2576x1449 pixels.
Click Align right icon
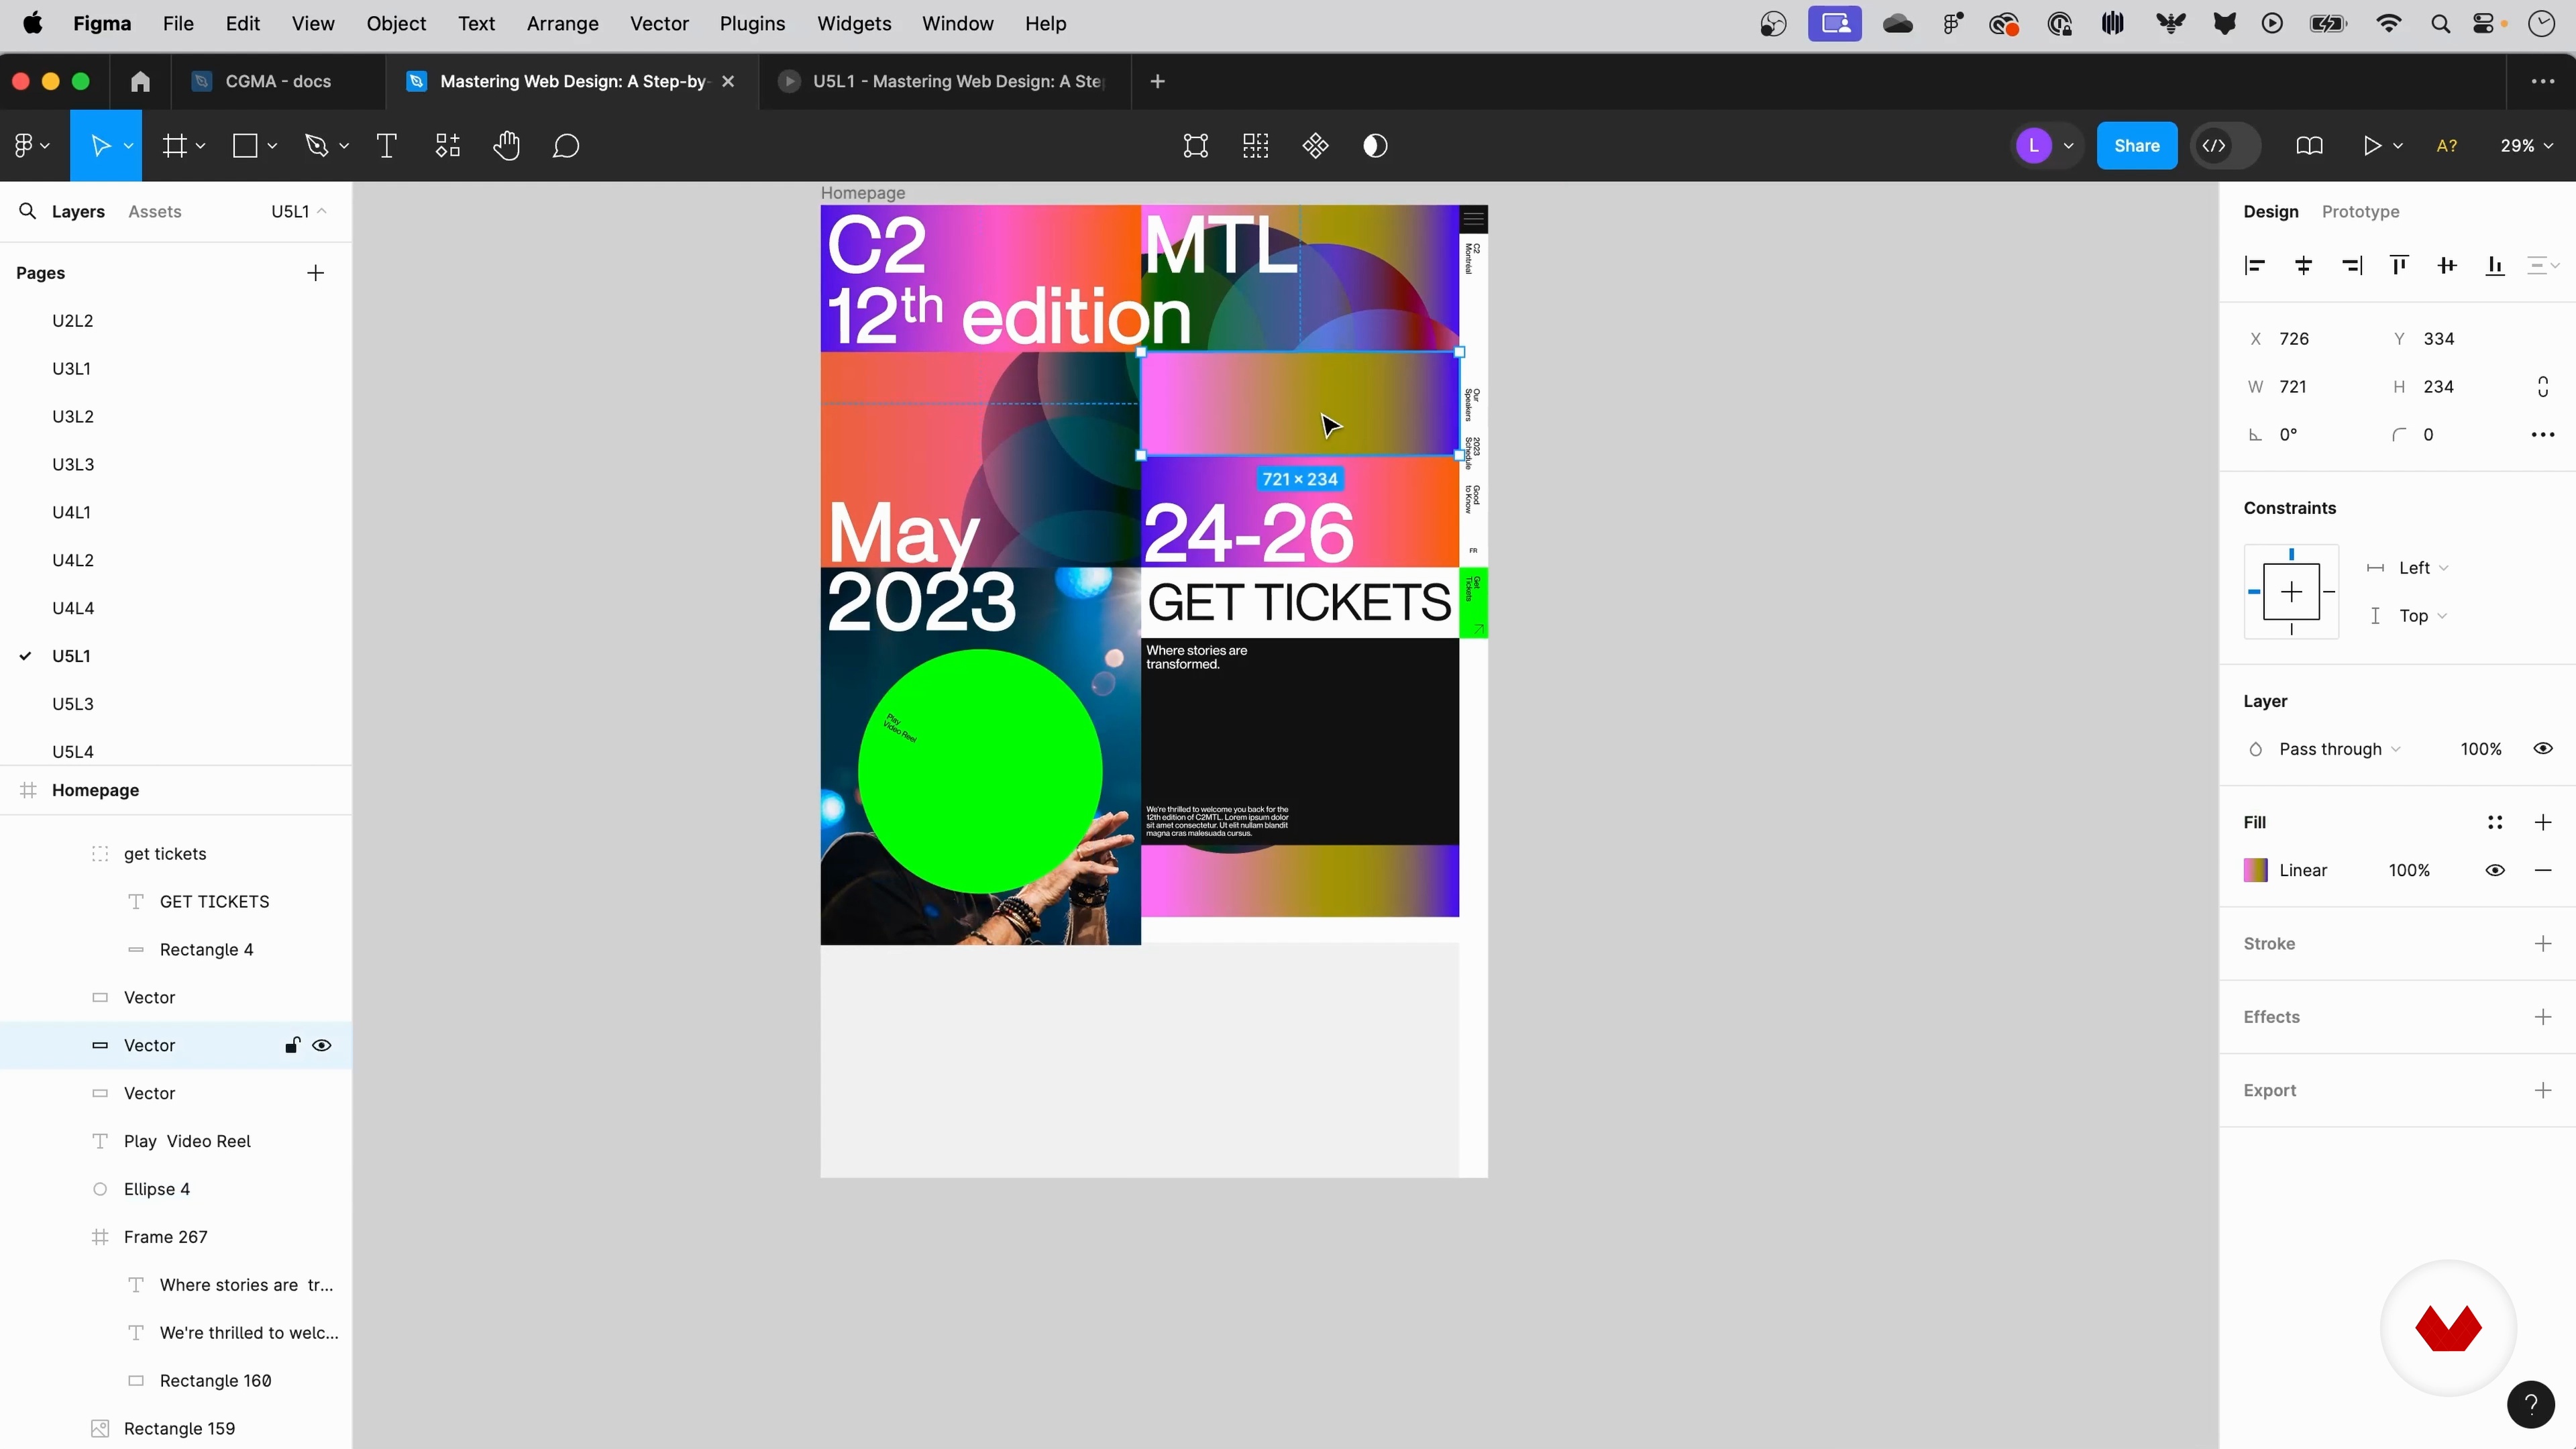coord(2352,265)
